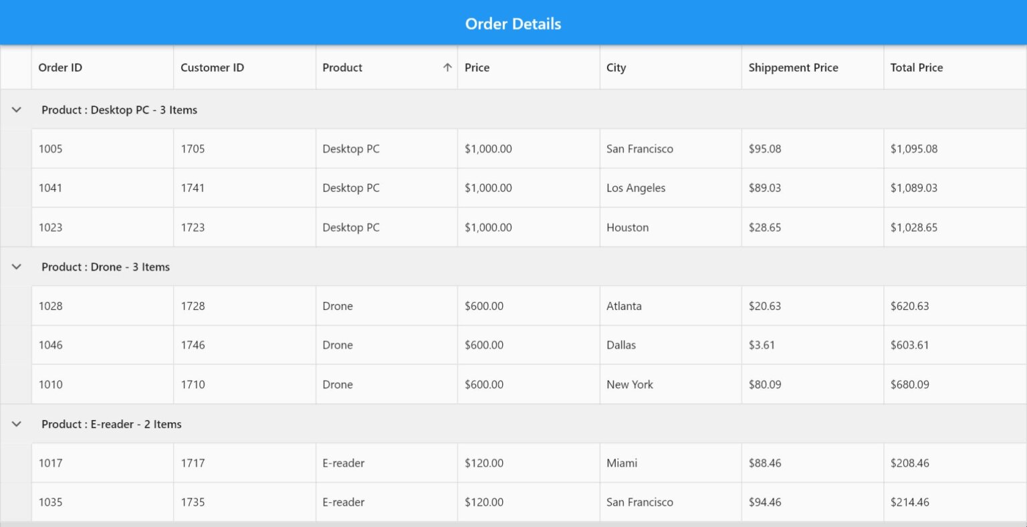Viewport: 1027px width, 527px height.
Task: Collapse the Drone product group chevron
Action: pyautogui.click(x=15, y=267)
